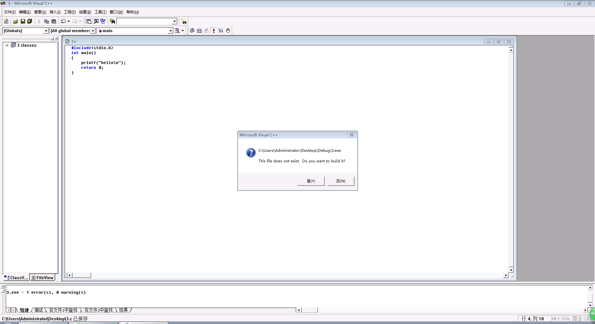Save all open files
The height and width of the screenshot is (324, 595).
[x=30, y=21]
